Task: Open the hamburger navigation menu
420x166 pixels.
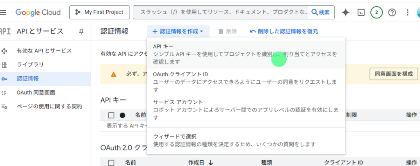Action: click(x=4, y=12)
